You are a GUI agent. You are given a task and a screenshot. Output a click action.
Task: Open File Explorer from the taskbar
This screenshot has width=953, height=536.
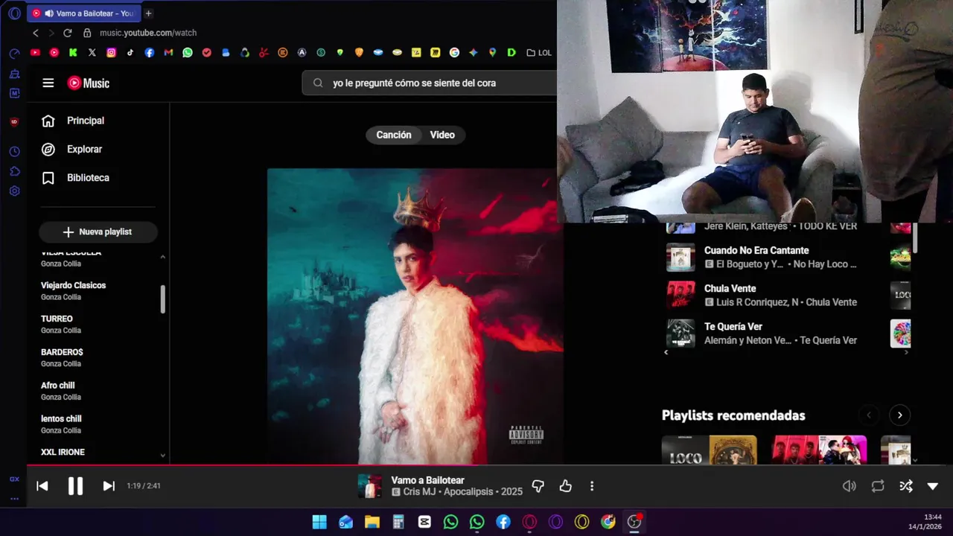tap(372, 522)
